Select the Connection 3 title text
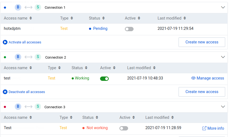 pos(55,107)
